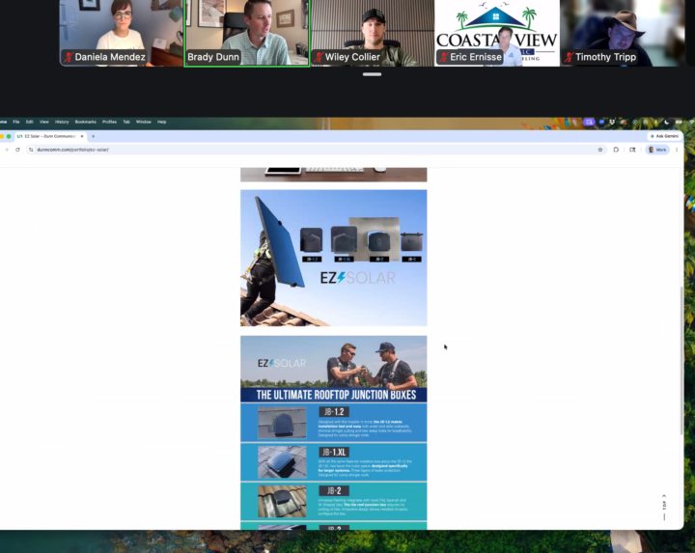Bookmark this page with the star icon
Image resolution: width=695 pixels, height=553 pixels.
pyautogui.click(x=600, y=150)
